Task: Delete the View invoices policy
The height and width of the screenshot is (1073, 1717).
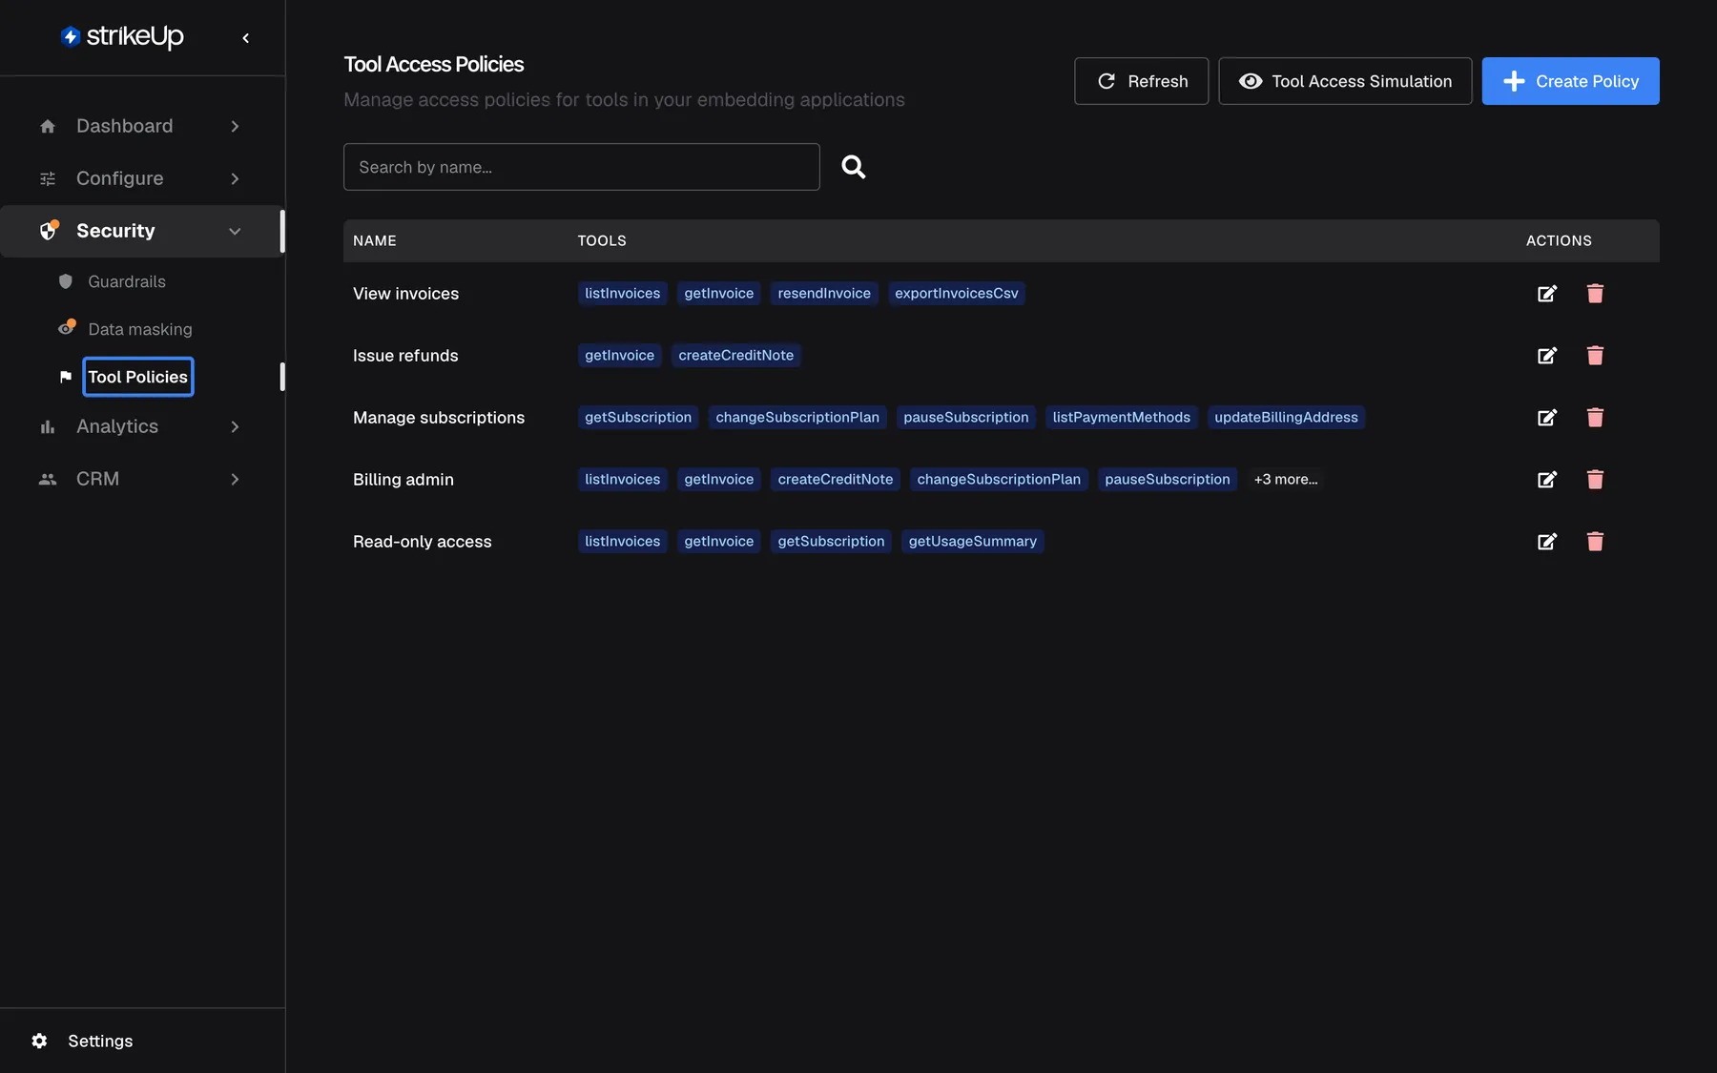Action: click(1595, 294)
